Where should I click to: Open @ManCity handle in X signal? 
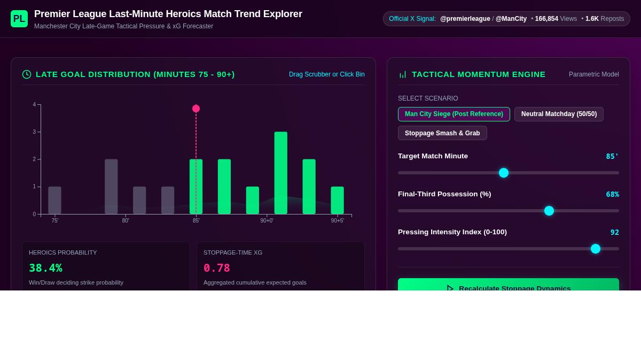(511, 19)
